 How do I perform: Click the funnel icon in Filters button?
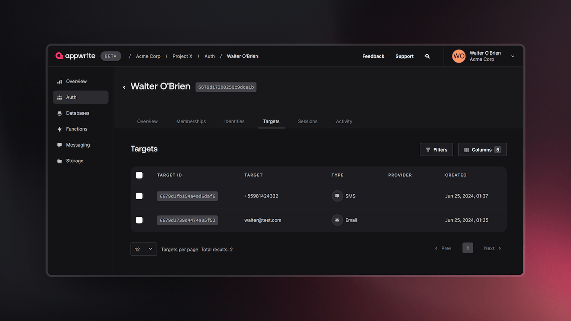tap(428, 150)
